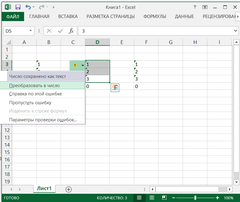Open the РЕЦЕНЗИРОВАНИЕ ribbon tab
240x202 pixels.
coord(219,17)
